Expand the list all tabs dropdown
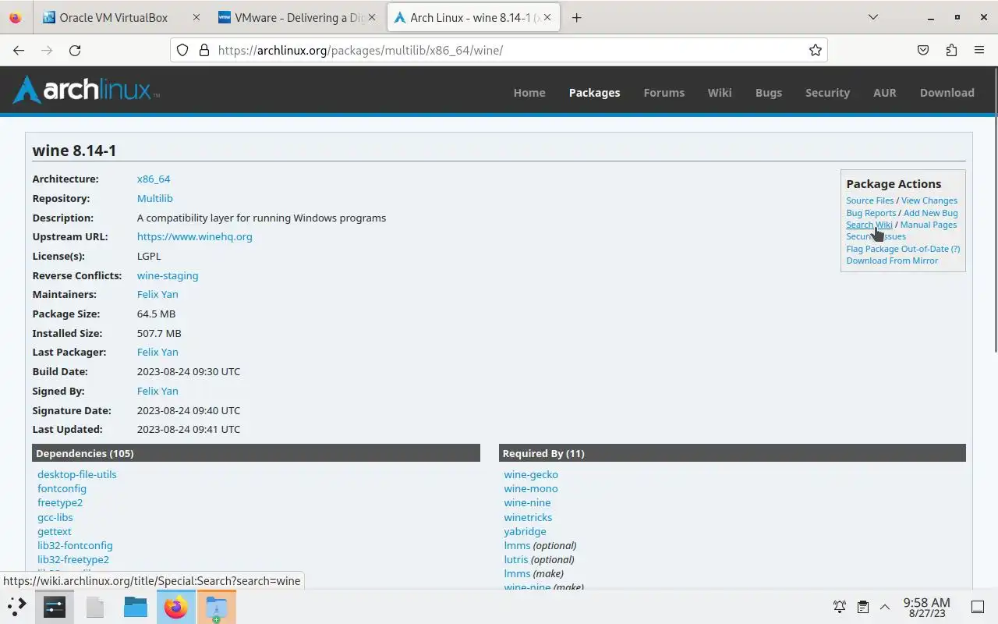 click(x=873, y=17)
